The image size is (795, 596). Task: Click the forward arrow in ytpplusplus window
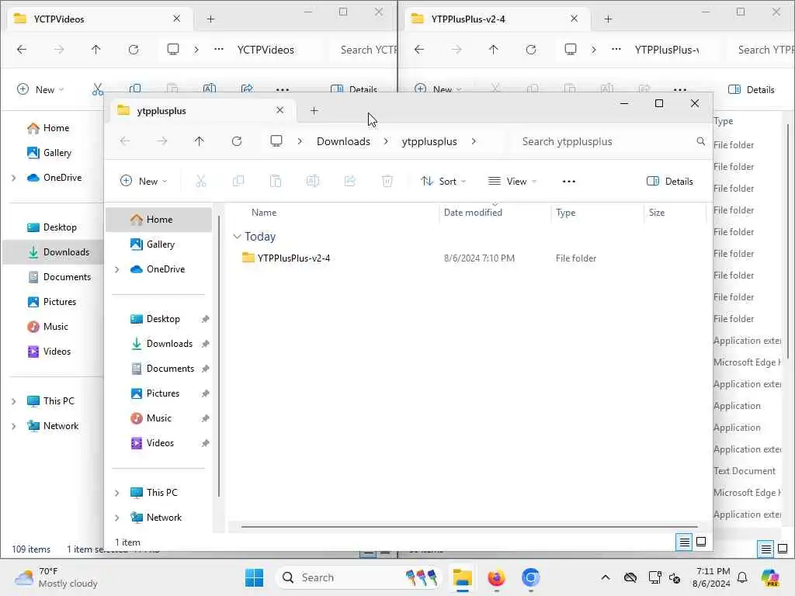(x=161, y=141)
